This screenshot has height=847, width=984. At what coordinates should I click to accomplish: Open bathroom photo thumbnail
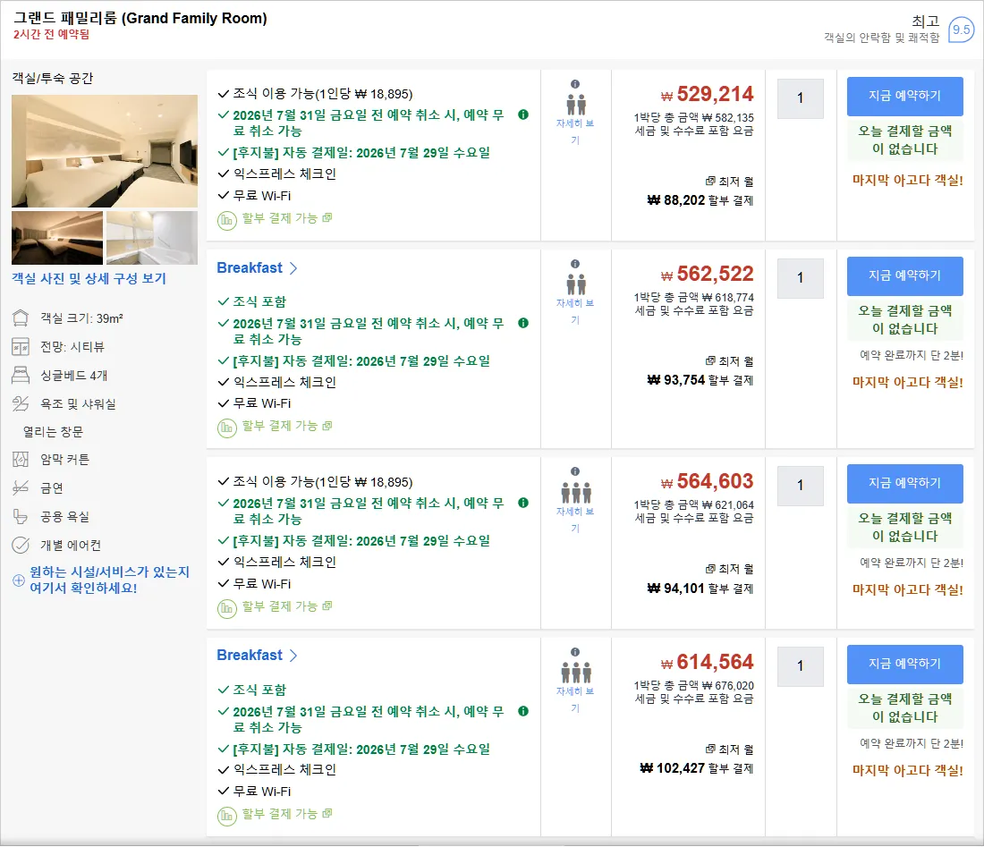(152, 238)
